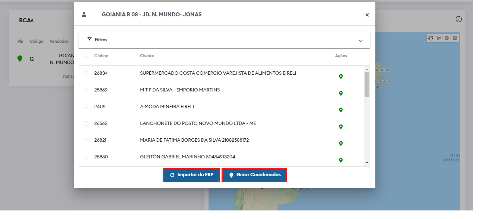Click RCA code 12 in background table
The width and height of the screenshot is (499, 219).
click(x=32, y=59)
